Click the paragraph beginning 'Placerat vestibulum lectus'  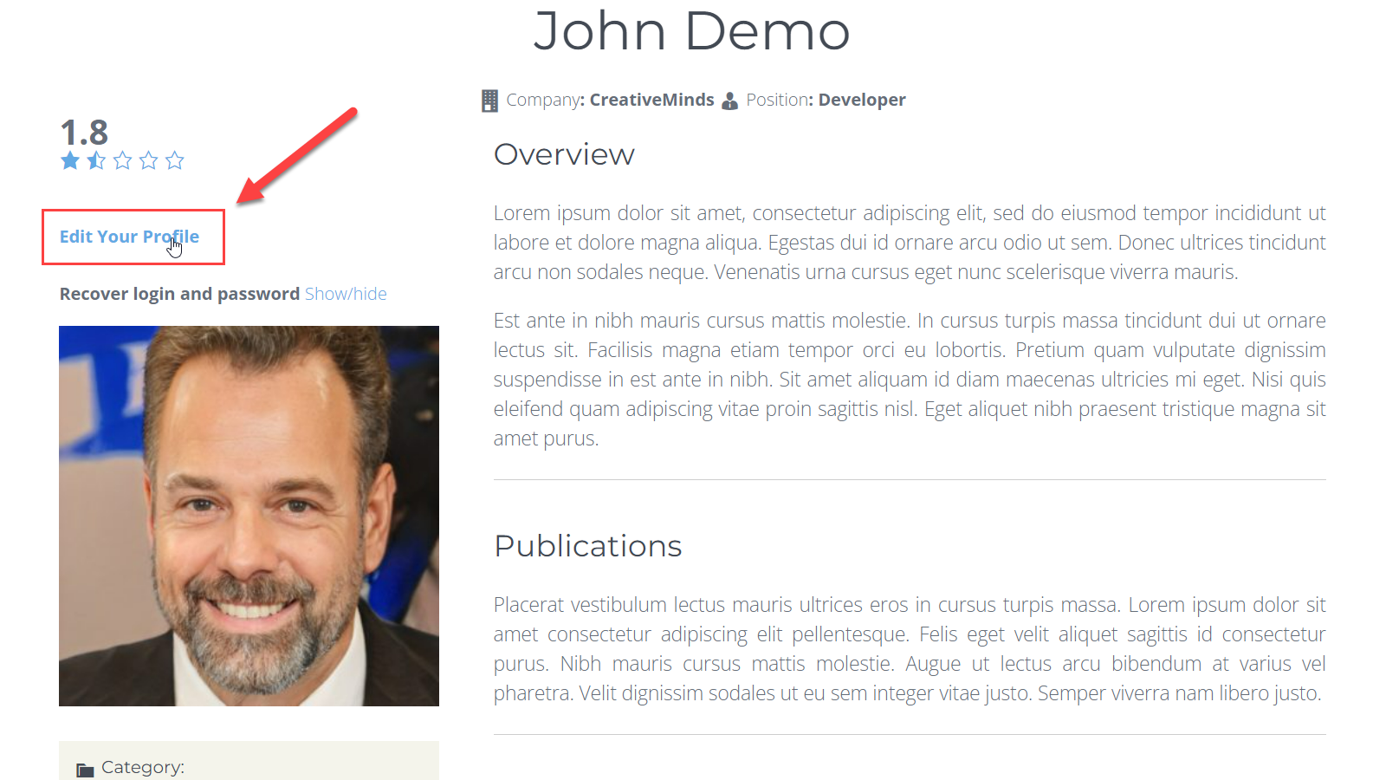pyautogui.click(x=910, y=649)
